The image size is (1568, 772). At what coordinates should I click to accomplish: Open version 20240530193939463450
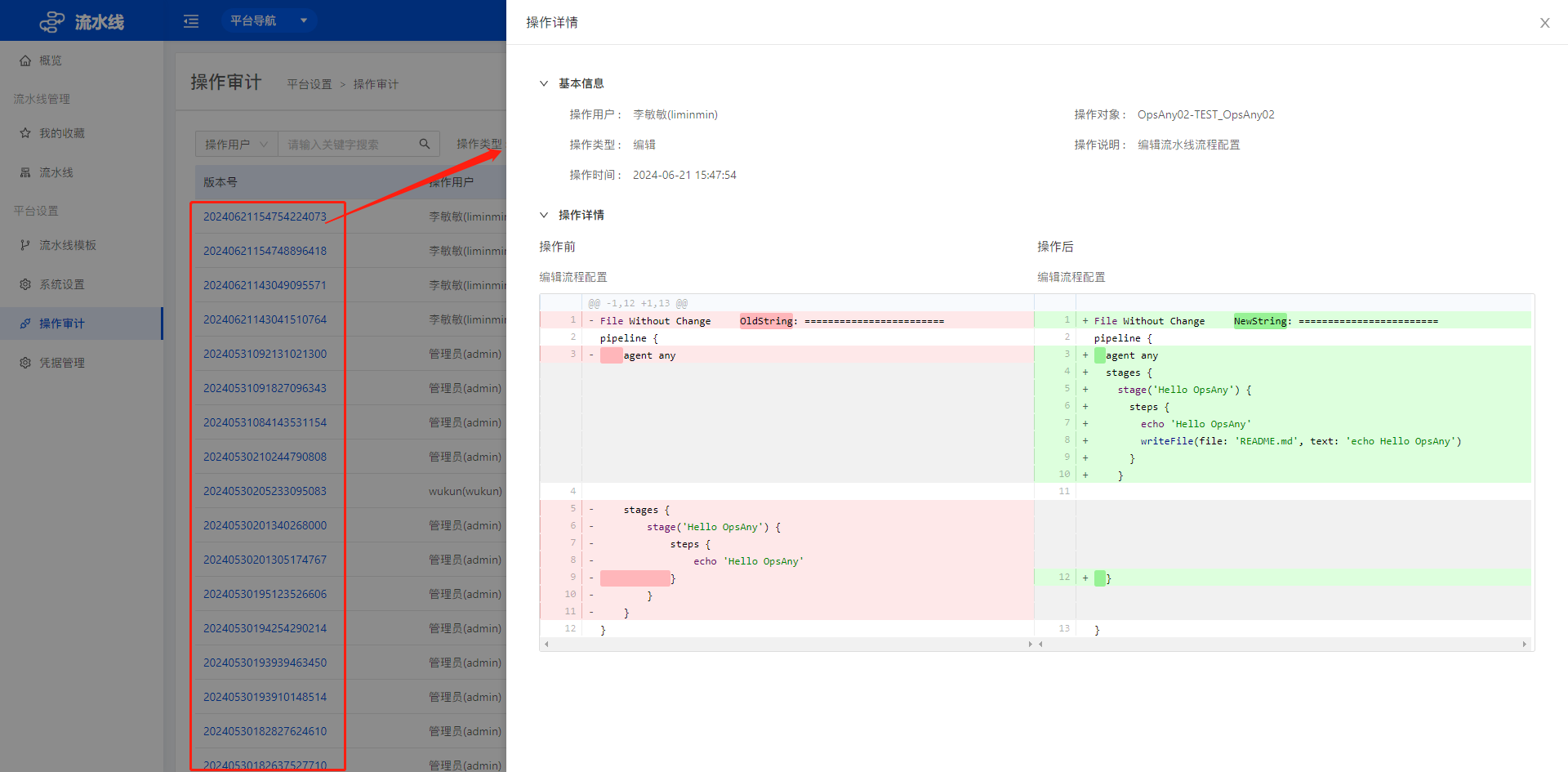point(265,663)
